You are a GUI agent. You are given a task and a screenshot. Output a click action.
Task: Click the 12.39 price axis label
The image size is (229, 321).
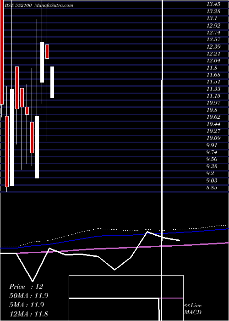[214, 47]
